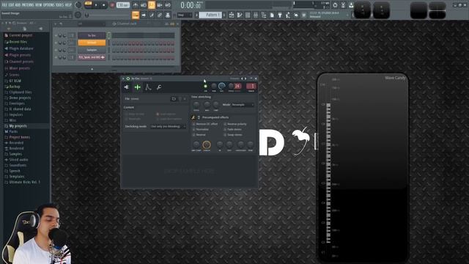Open the green time stretch waveform tab

[x=137, y=87]
